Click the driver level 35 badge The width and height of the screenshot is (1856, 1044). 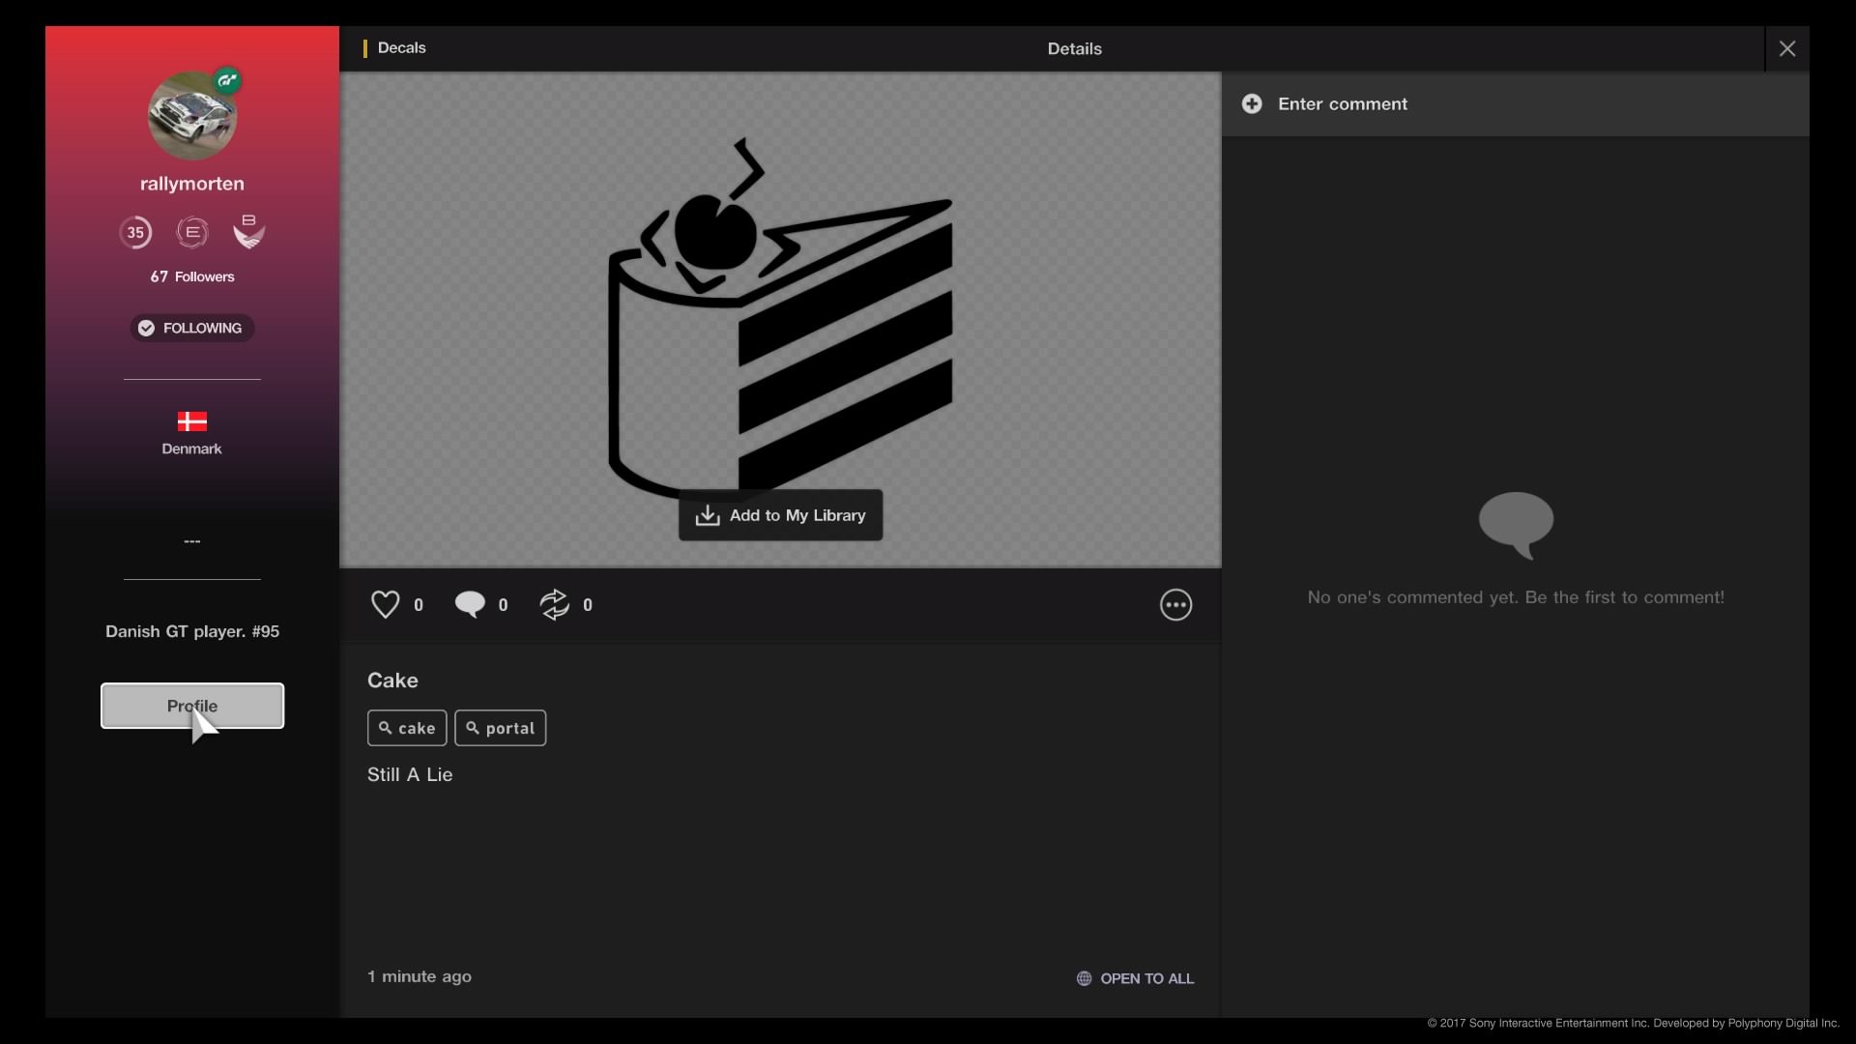click(135, 232)
